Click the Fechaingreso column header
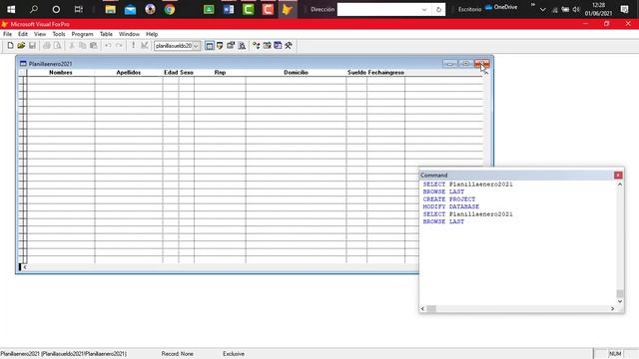 pos(386,73)
